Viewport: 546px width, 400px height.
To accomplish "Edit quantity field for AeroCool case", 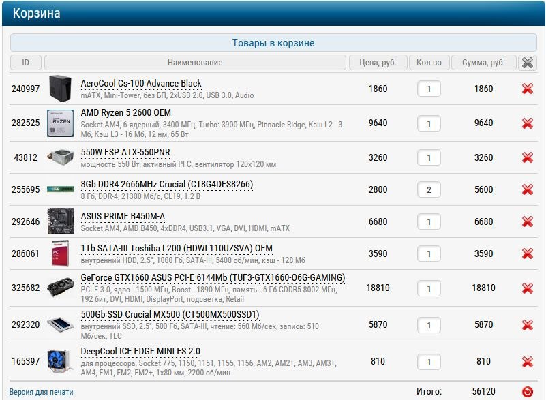I will (429, 89).
